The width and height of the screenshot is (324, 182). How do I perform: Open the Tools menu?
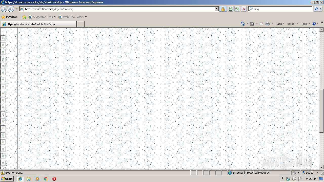pos(305,24)
